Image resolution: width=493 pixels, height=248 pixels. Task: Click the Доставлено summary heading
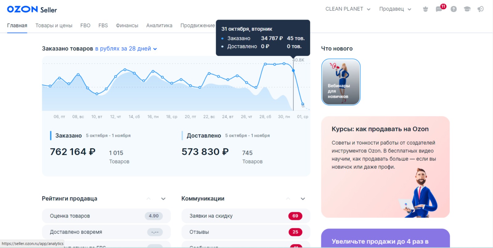(x=204, y=136)
